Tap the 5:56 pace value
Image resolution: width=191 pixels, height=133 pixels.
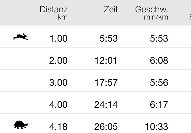click(x=159, y=83)
